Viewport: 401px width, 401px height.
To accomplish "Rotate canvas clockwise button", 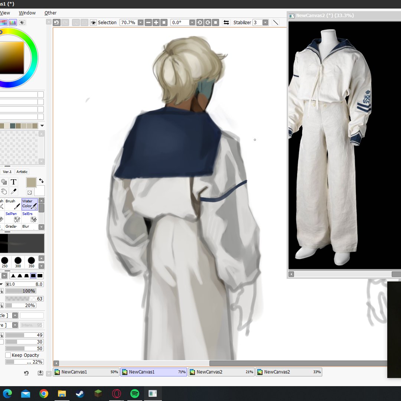I will pos(208,23).
